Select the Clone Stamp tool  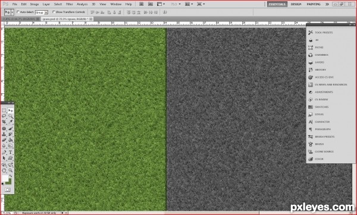(4, 134)
